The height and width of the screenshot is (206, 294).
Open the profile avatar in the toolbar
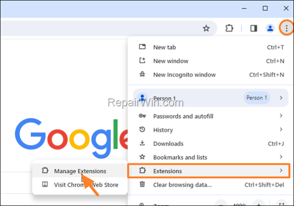pyautogui.click(x=270, y=28)
